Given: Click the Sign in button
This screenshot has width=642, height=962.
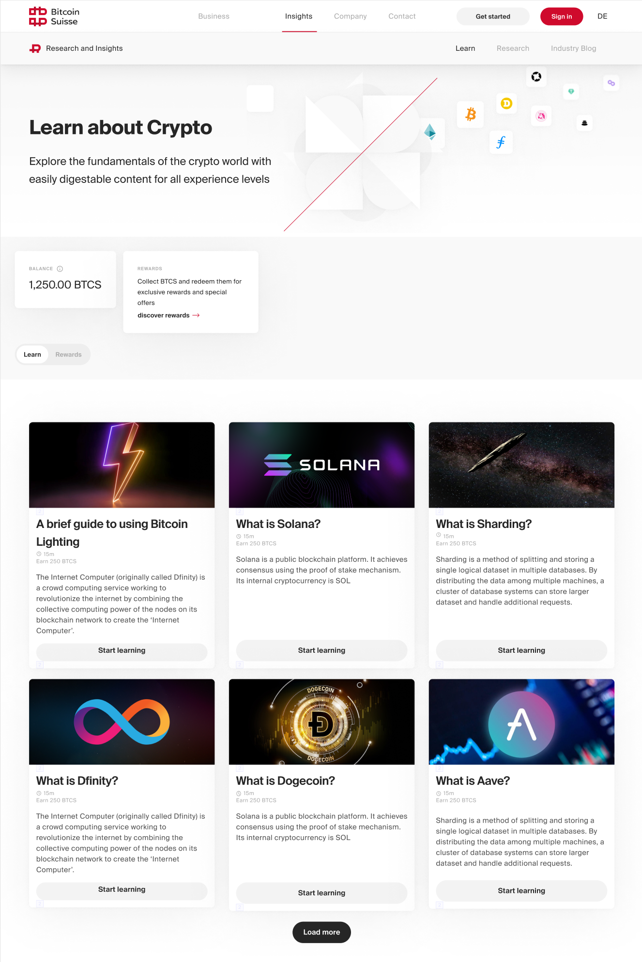Looking at the screenshot, I should point(562,16).
